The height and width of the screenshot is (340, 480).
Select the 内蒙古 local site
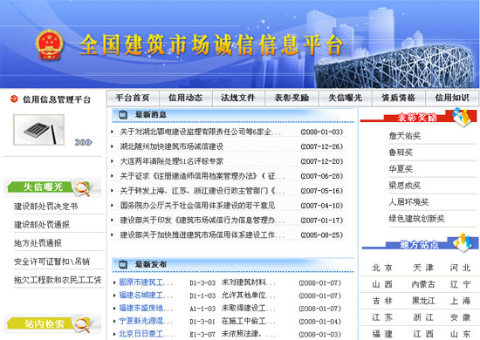pyautogui.click(x=423, y=285)
